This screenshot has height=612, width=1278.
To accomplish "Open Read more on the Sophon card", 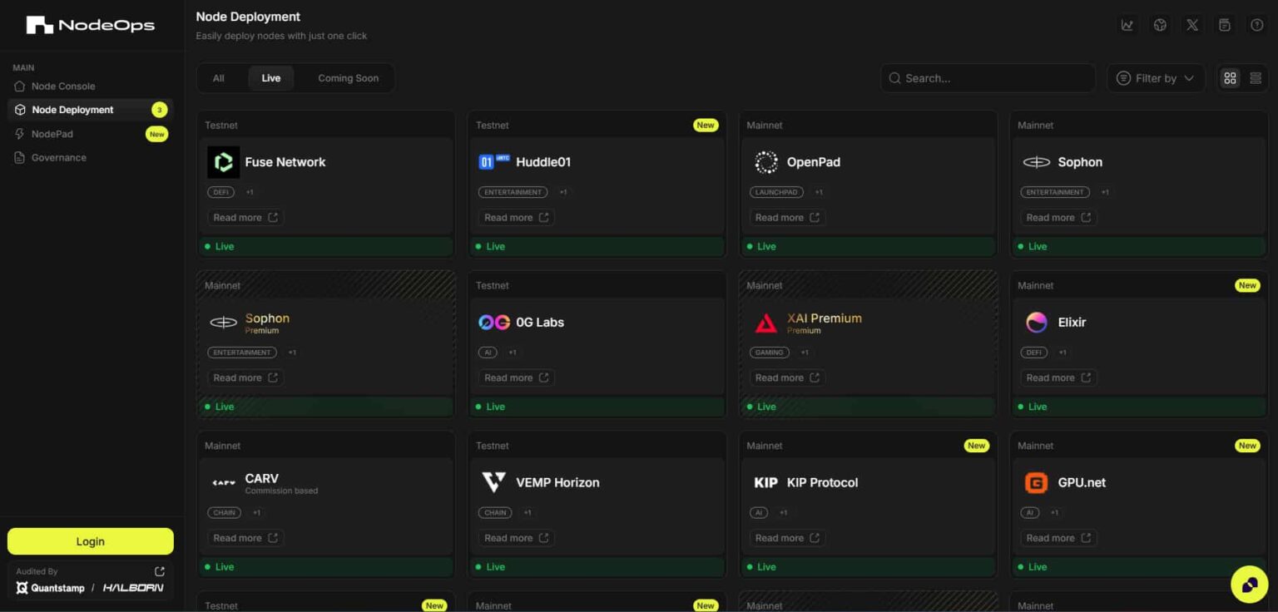I will pyautogui.click(x=1058, y=217).
